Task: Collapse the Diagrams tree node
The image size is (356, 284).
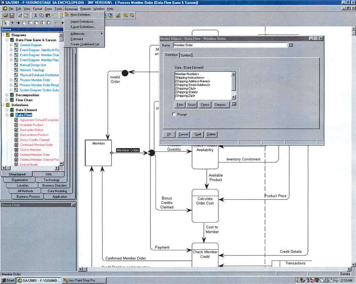Action: [3, 35]
